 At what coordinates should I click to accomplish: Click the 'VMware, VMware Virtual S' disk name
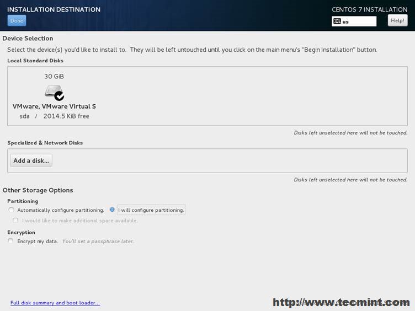[54, 106]
